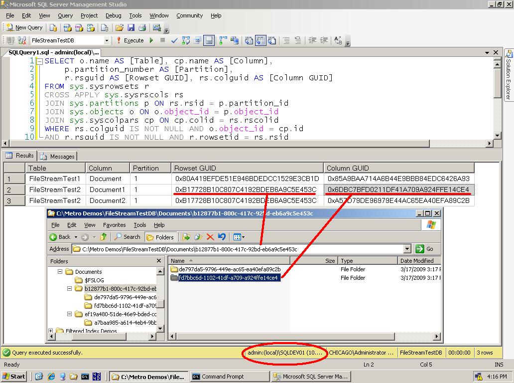This screenshot has height=383, width=514.
Task: Decrease the indent of selected lines
Action: pyautogui.click(x=312, y=40)
